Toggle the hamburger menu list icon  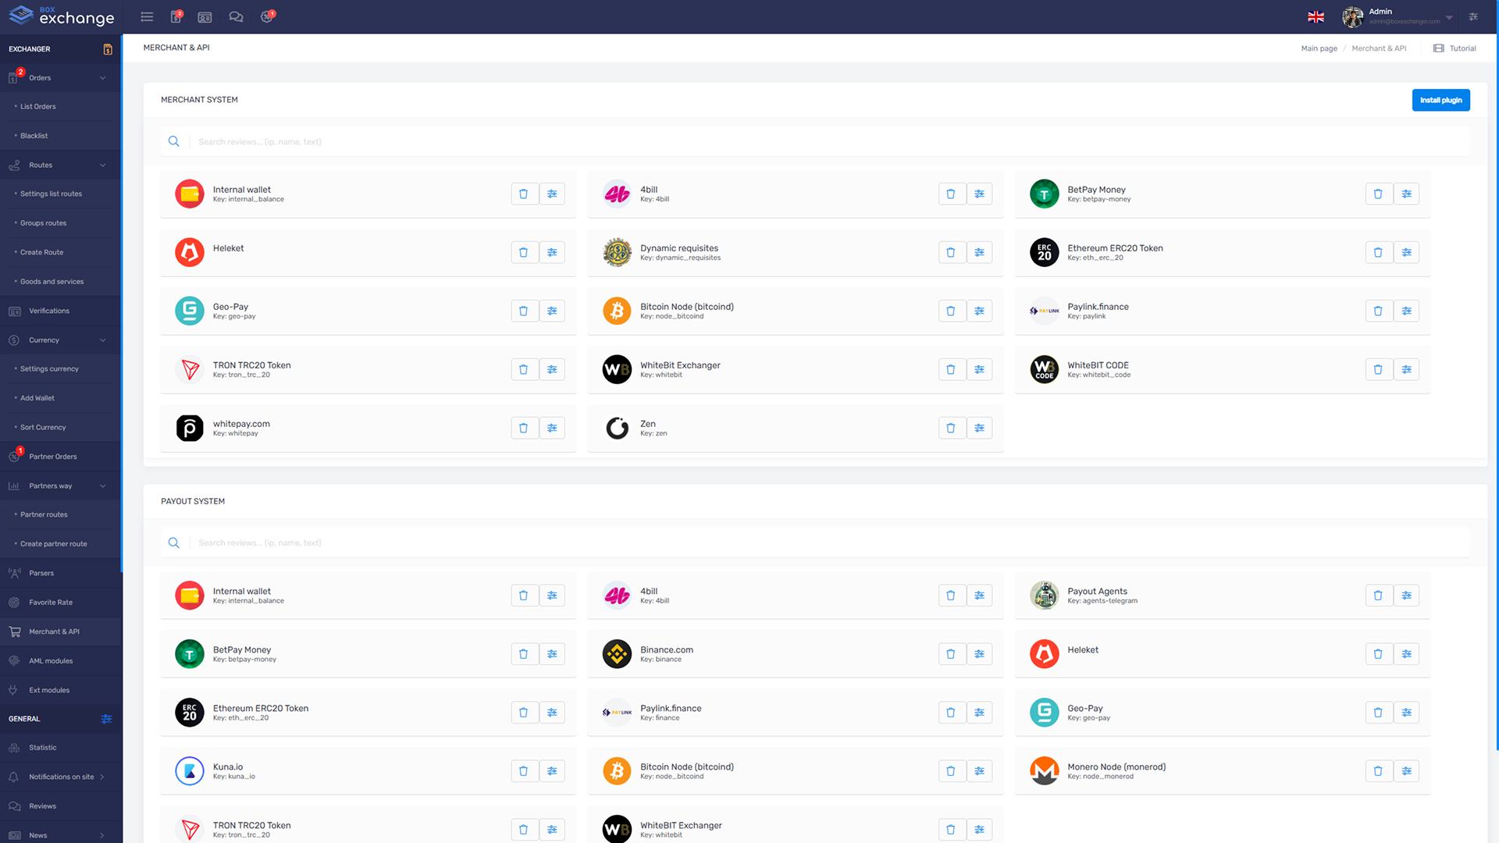coord(147,16)
